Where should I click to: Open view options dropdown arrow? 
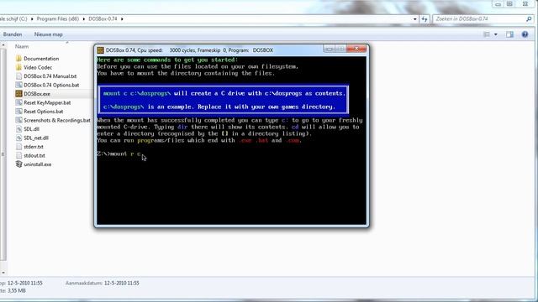point(495,34)
